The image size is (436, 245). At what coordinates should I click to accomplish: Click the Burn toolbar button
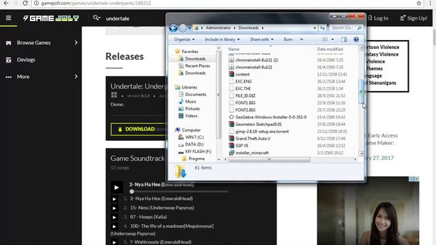[287, 39]
